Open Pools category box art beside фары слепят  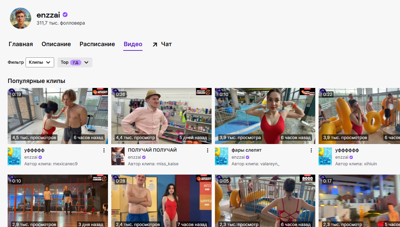[x=222, y=156]
